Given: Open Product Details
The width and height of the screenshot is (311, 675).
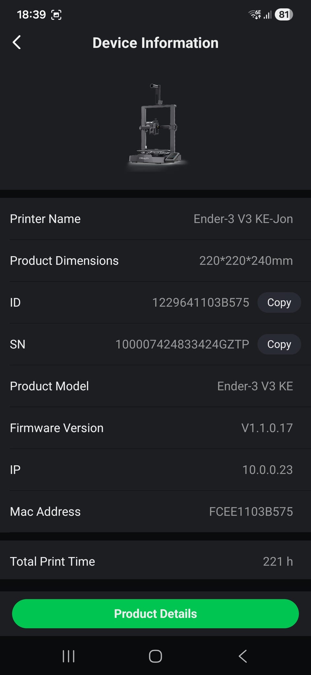Looking at the screenshot, I should click(155, 614).
